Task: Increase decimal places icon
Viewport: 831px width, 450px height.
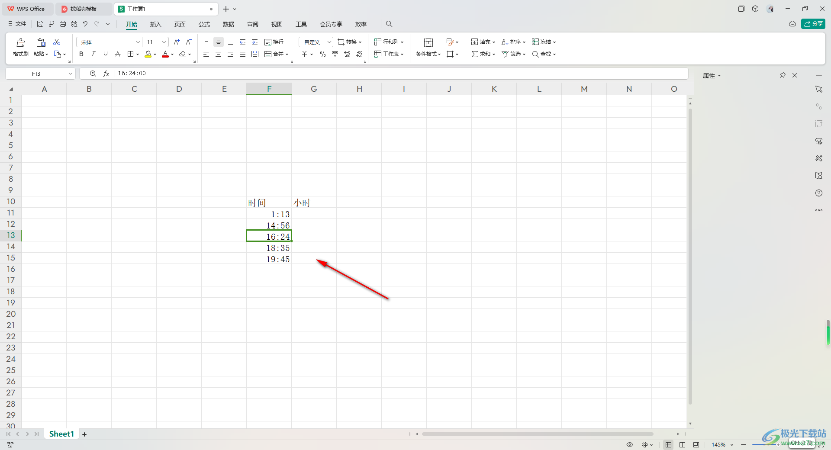Action: (347, 54)
